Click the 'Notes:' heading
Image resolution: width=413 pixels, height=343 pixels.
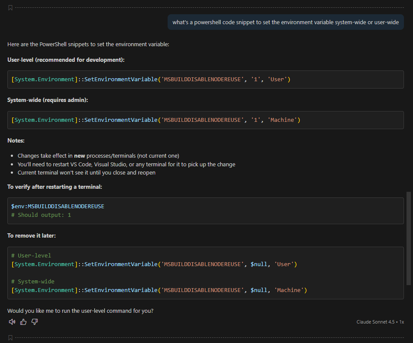click(x=16, y=140)
